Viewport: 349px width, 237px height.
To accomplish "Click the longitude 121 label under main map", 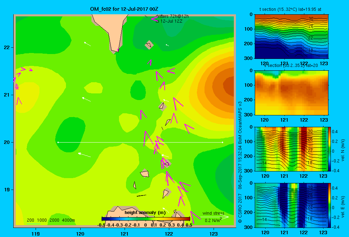I will pyautogui.click(x=125, y=234).
